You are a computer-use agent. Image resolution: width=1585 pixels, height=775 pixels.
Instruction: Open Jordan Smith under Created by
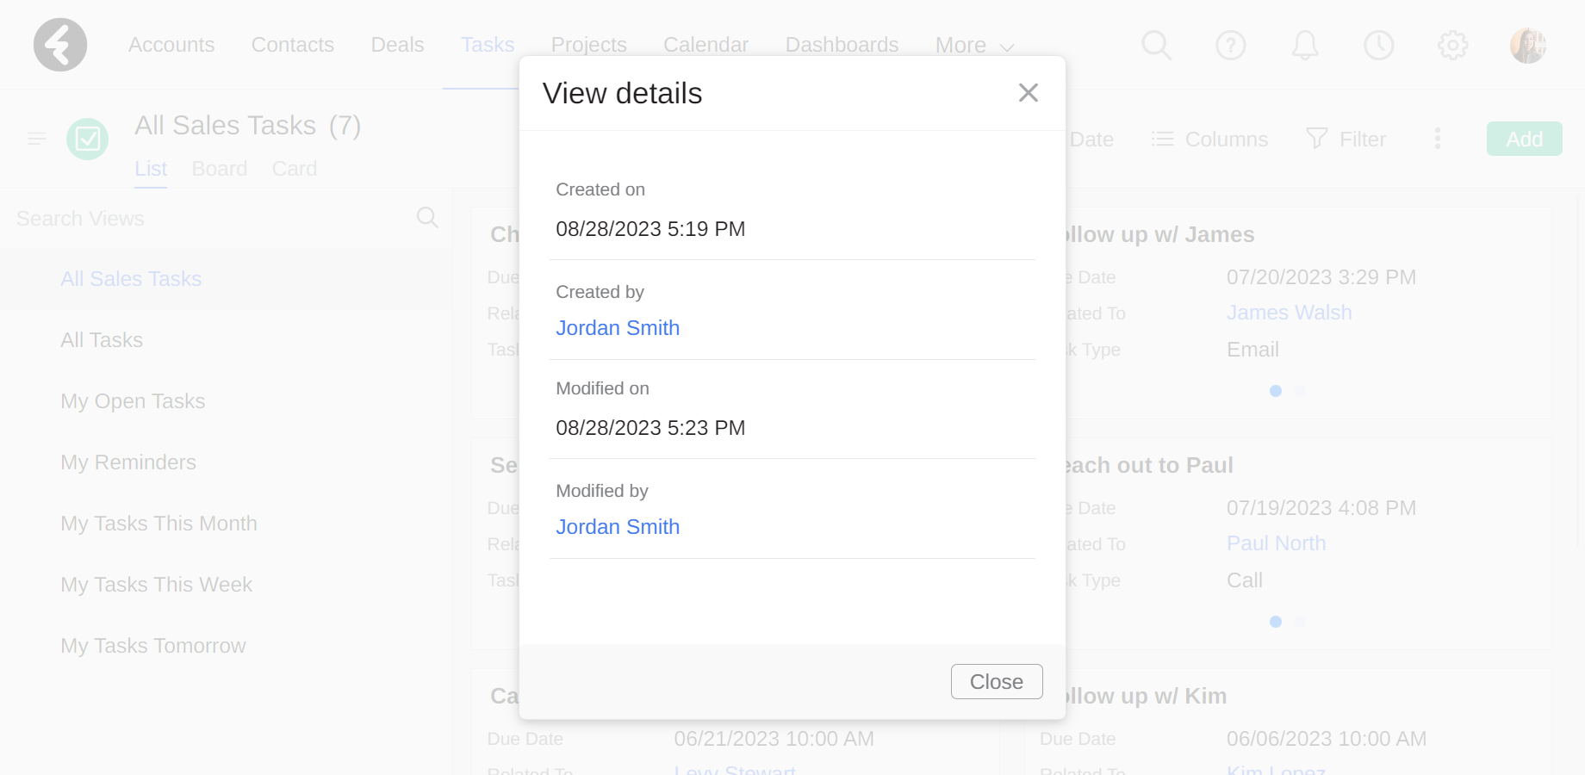coord(618,328)
